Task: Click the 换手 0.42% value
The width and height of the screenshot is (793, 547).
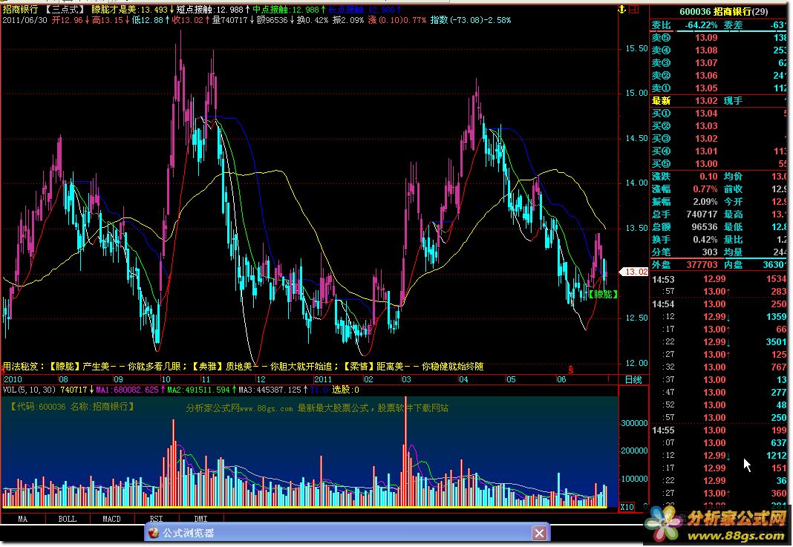Action: point(705,240)
